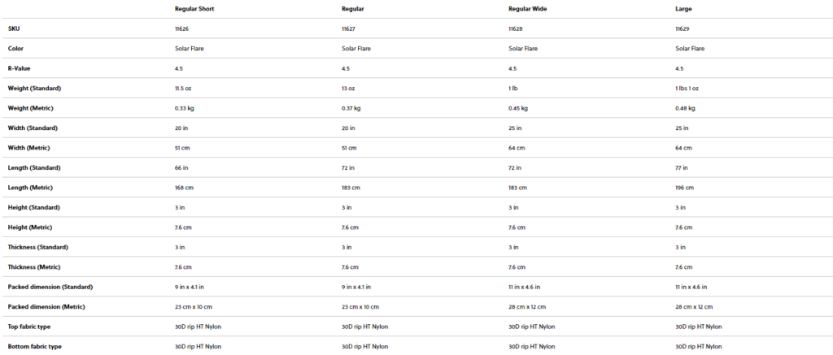Select the Packed dimension (Standard) label

point(50,287)
